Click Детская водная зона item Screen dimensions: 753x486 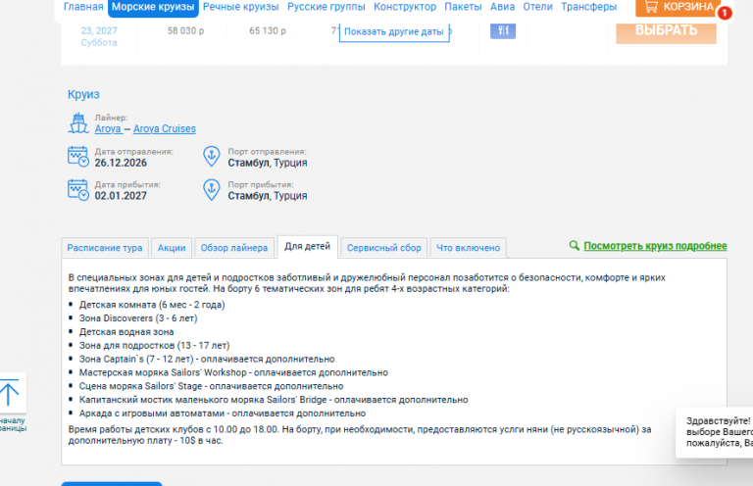point(126,331)
